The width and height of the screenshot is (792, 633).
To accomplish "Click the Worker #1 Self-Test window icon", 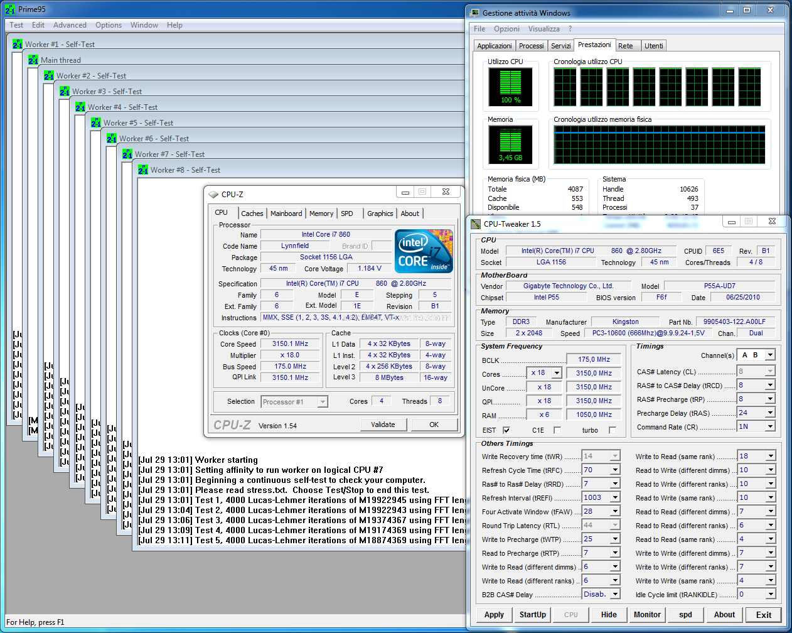I will (18, 44).
